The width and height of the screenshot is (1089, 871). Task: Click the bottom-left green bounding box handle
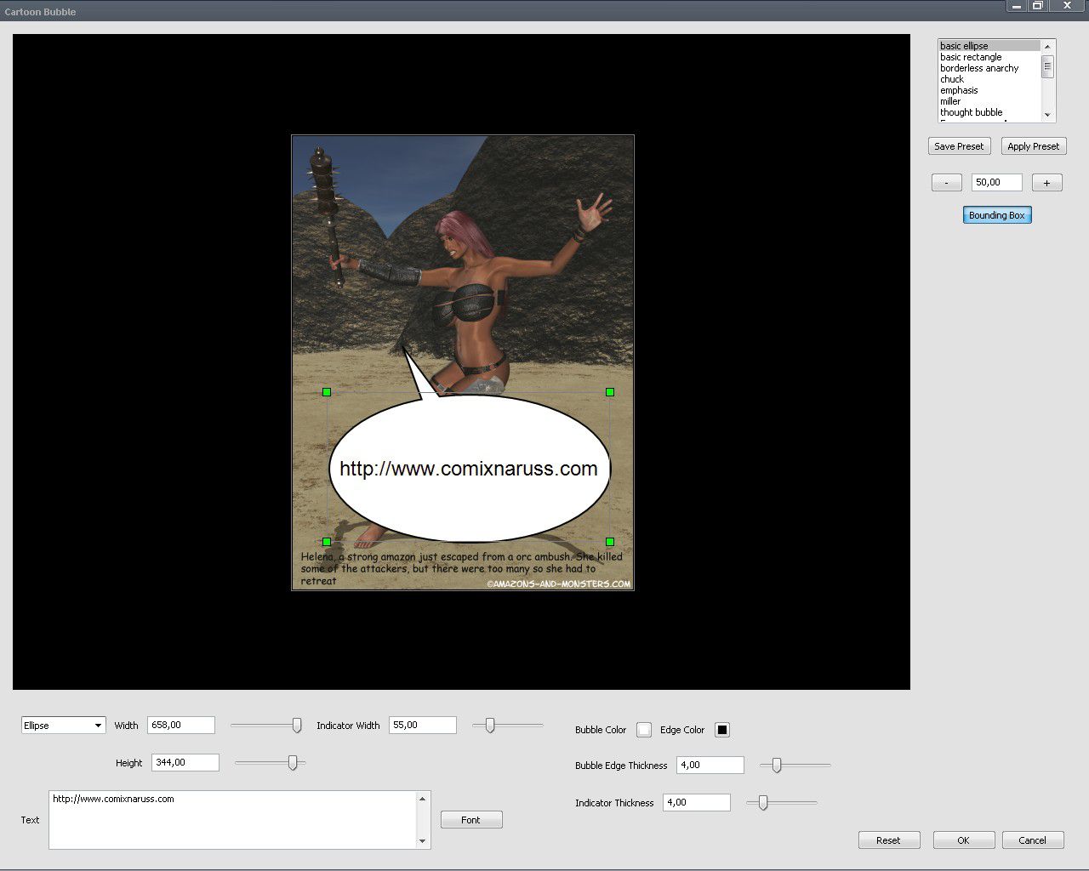coord(327,542)
